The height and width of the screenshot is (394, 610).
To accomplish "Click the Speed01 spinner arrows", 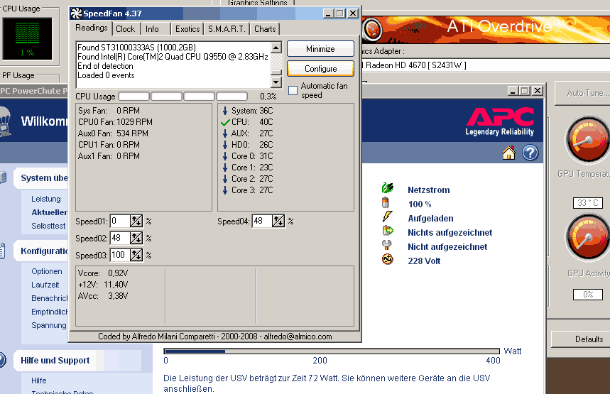I will pos(136,221).
